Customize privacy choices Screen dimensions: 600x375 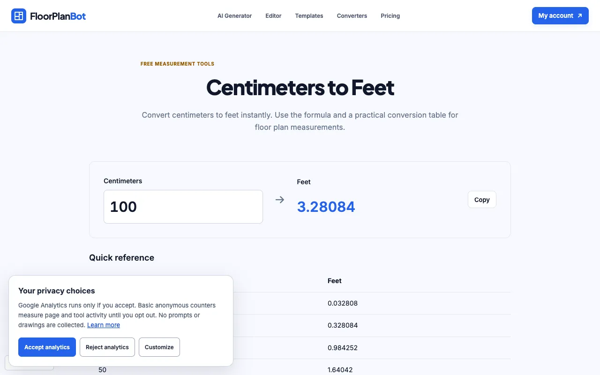coord(159,347)
